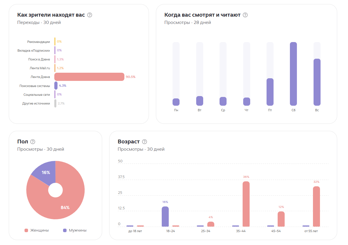Click the Friday «Пт» views bar
348x245 pixels.
tap(270, 92)
